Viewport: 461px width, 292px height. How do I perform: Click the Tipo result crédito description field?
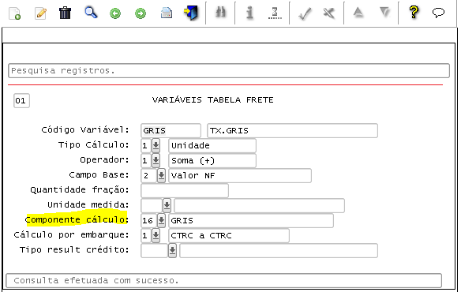coord(279,250)
